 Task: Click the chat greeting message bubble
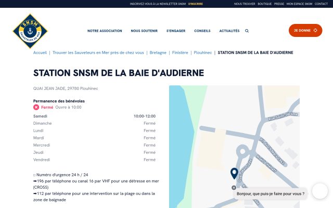[271, 194]
